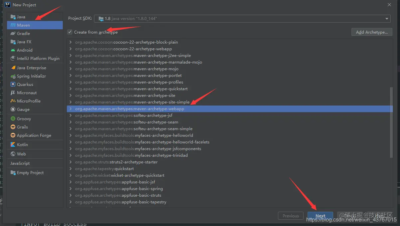
Task: Expand the maven-archetype-quickstart entry
Action: (70, 89)
